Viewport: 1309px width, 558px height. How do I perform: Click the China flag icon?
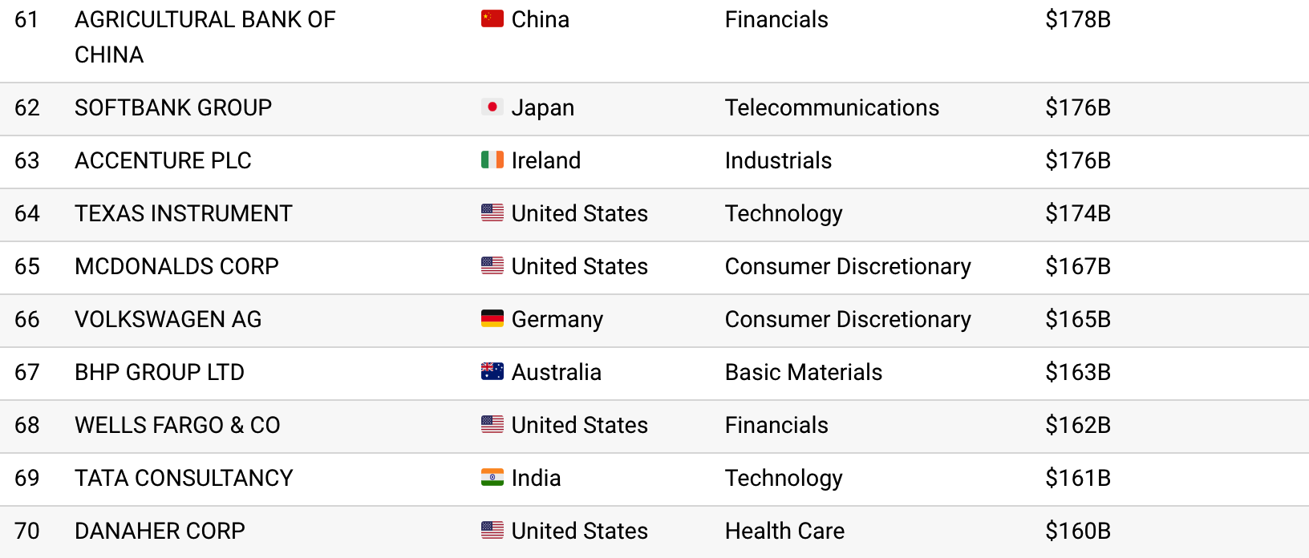[492, 19]
